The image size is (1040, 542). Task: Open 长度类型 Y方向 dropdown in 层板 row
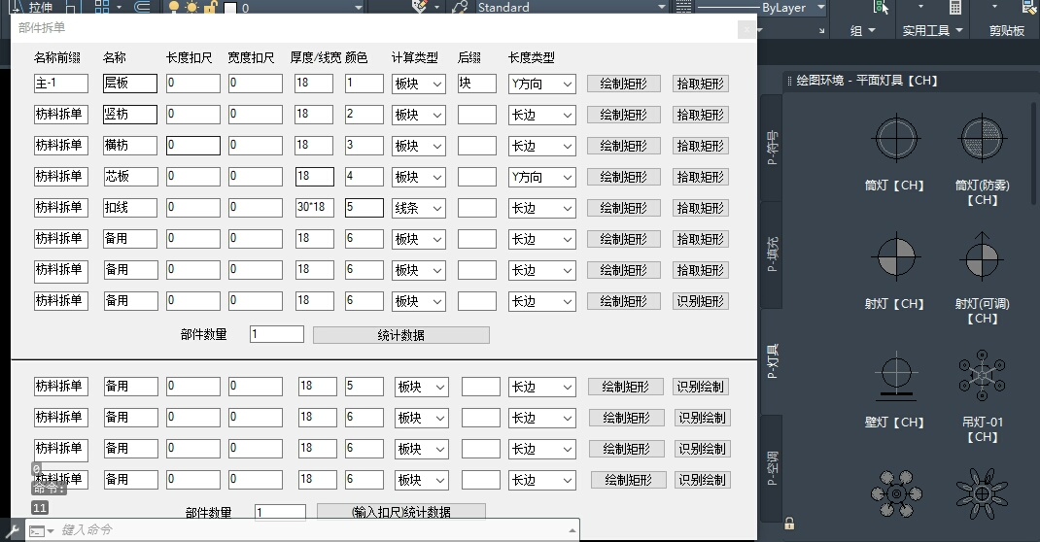click(x=542, y=84)
